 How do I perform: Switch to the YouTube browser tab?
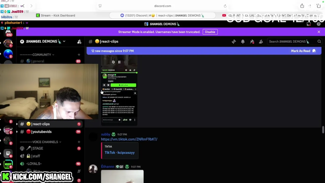[271, 16]
